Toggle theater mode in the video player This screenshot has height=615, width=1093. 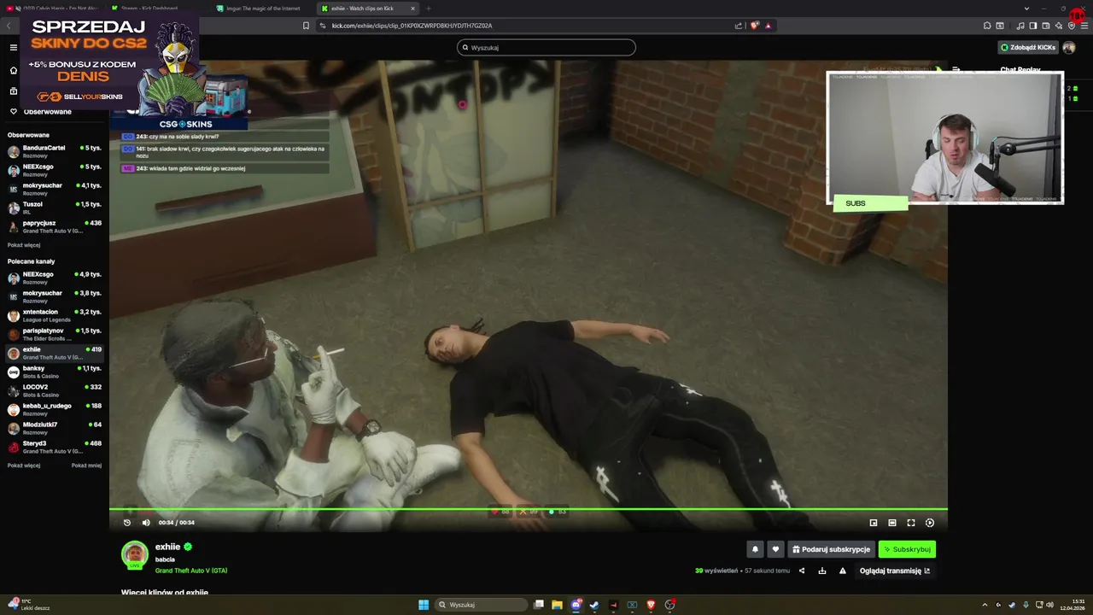pyautogui.click(x=892, y=523)
